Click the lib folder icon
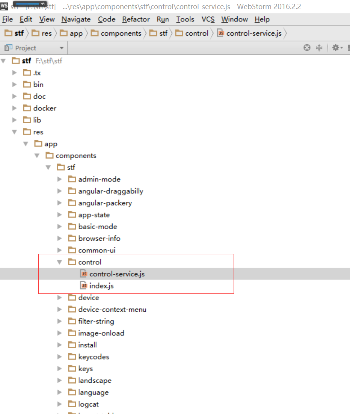The width and height of the screenshot is (350, 414). pyautogui.click(x=27, y=120)
